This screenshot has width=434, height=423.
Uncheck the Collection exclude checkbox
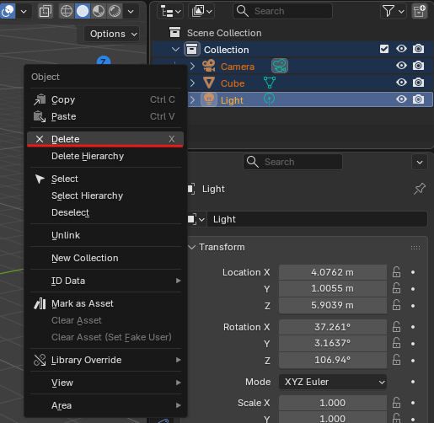coord(384,49)
